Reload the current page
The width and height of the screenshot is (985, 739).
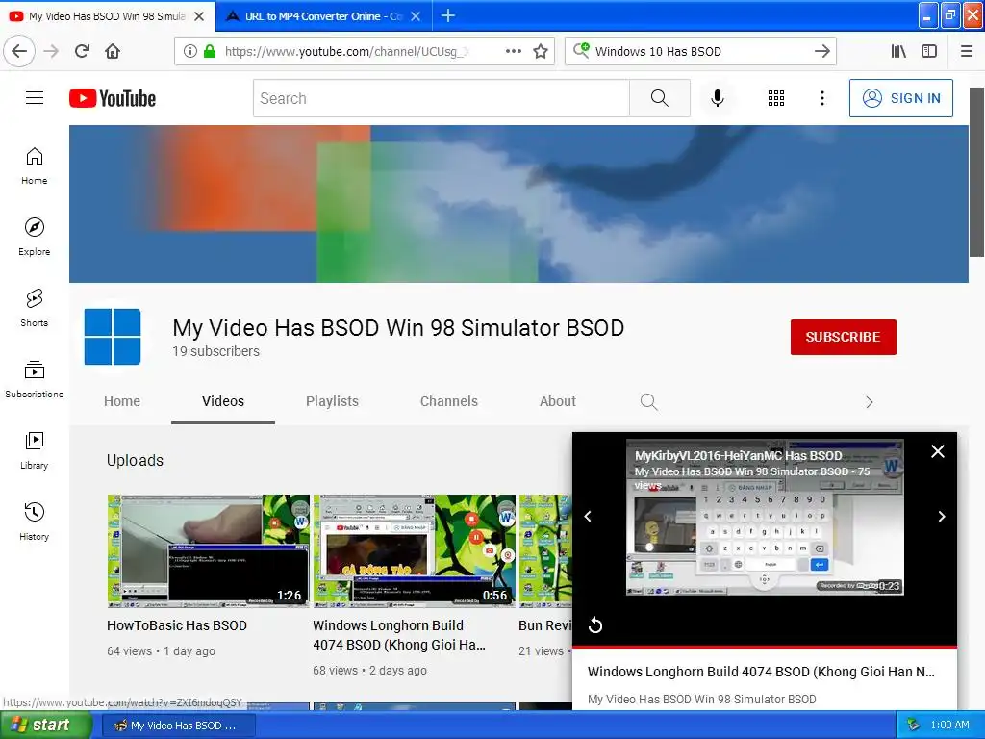pyautogui.click(x=82, y=51)
